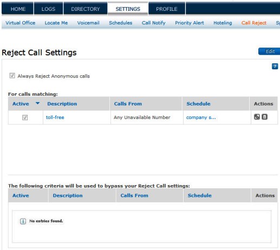
Task: Sort bypass list by Description column
Action: point(68,195)
